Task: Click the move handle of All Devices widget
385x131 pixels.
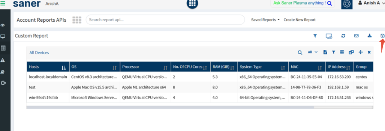Action: tap(360, 52)
